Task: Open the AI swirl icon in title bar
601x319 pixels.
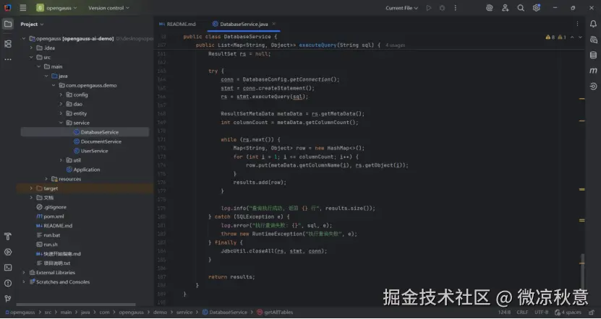Action: 489,8
